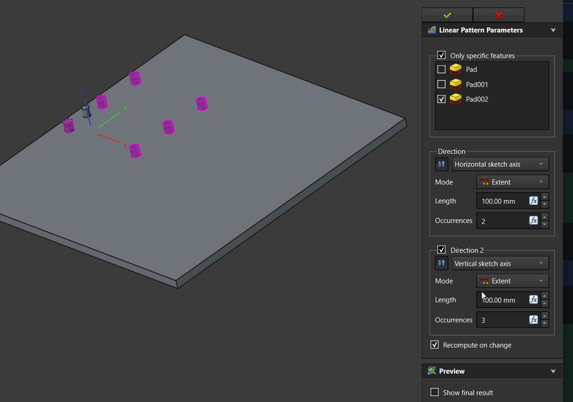
Task: Click the Direction Length input field
Action: click(502, 201)
